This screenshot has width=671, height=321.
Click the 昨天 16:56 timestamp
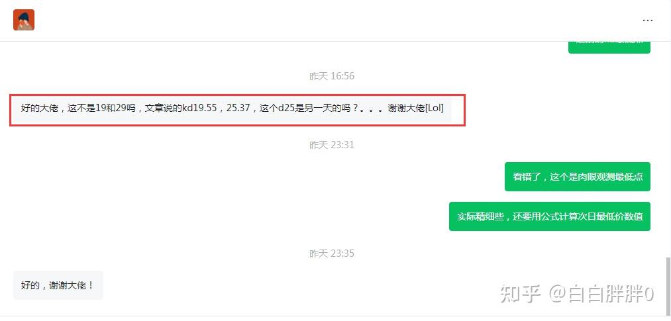coord(332,76)
